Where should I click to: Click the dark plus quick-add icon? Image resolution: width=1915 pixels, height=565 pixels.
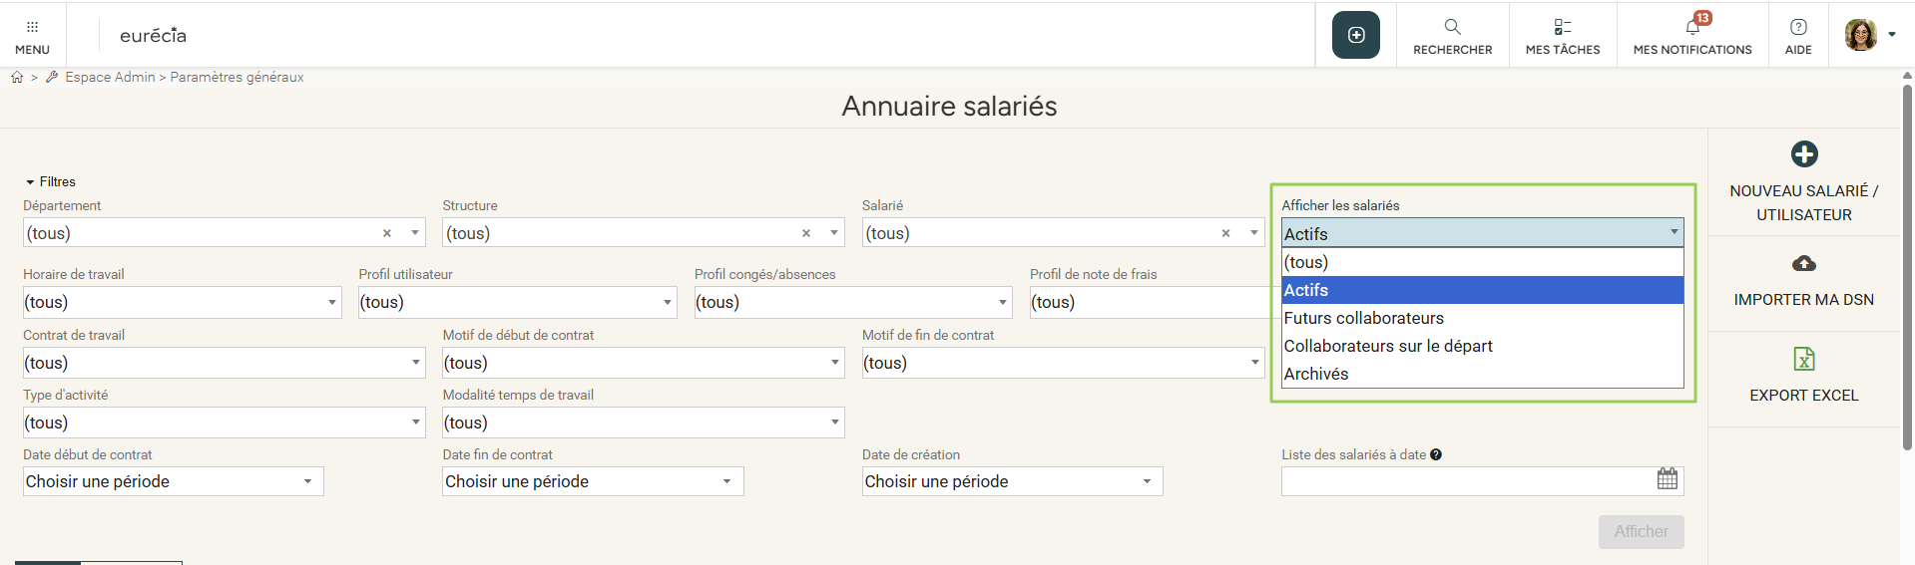point(1355,35)
